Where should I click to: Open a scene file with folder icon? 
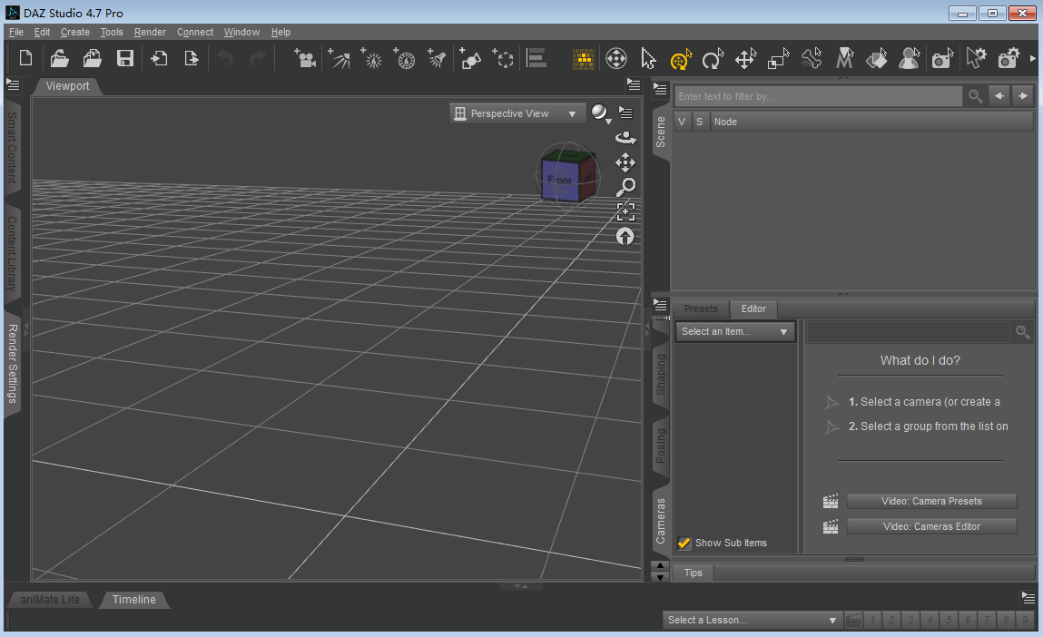click(x=59, y=58)
